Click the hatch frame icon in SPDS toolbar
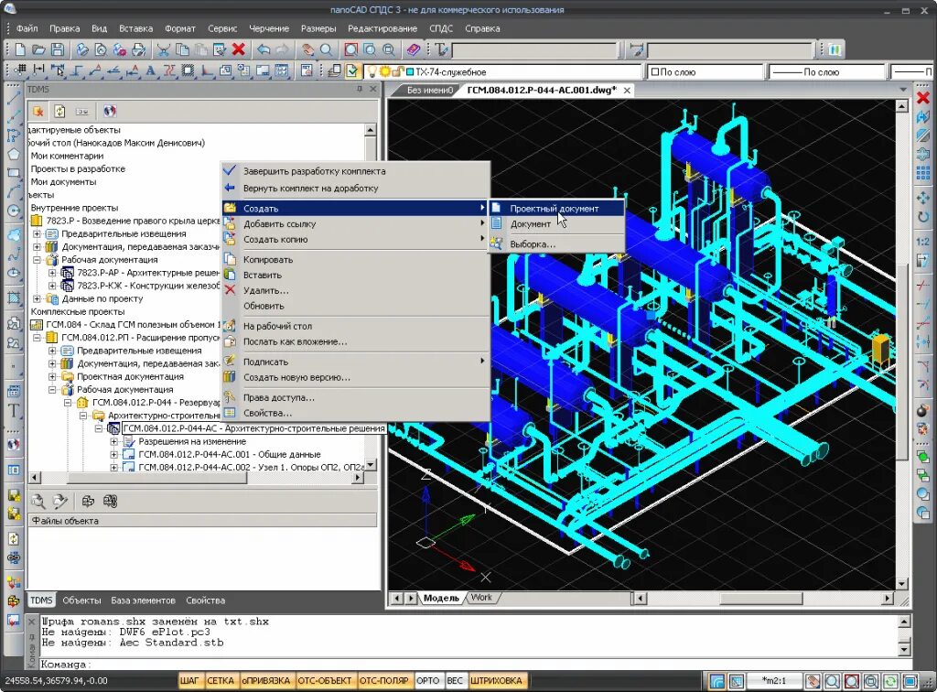Viewport: 937px width, 692px height. coord(188,71)
